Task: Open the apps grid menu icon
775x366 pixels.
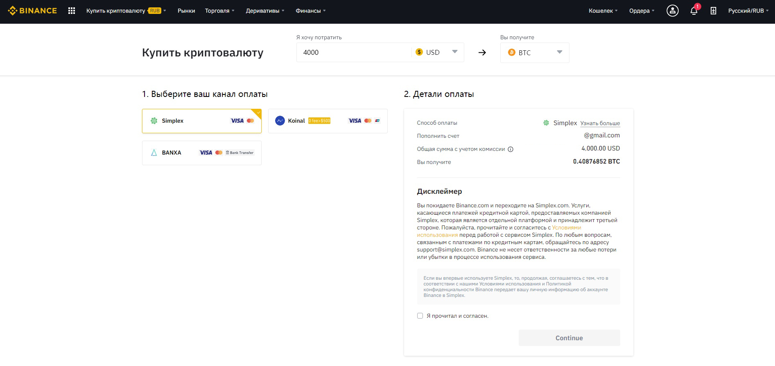Action: (x=72, y=11)
